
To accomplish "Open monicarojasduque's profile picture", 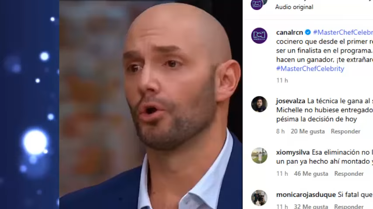I will pyautogui.click(x=259, y=198).
